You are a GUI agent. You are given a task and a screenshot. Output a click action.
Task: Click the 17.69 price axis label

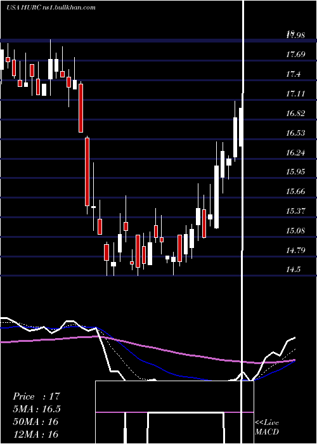click(295, 55)
